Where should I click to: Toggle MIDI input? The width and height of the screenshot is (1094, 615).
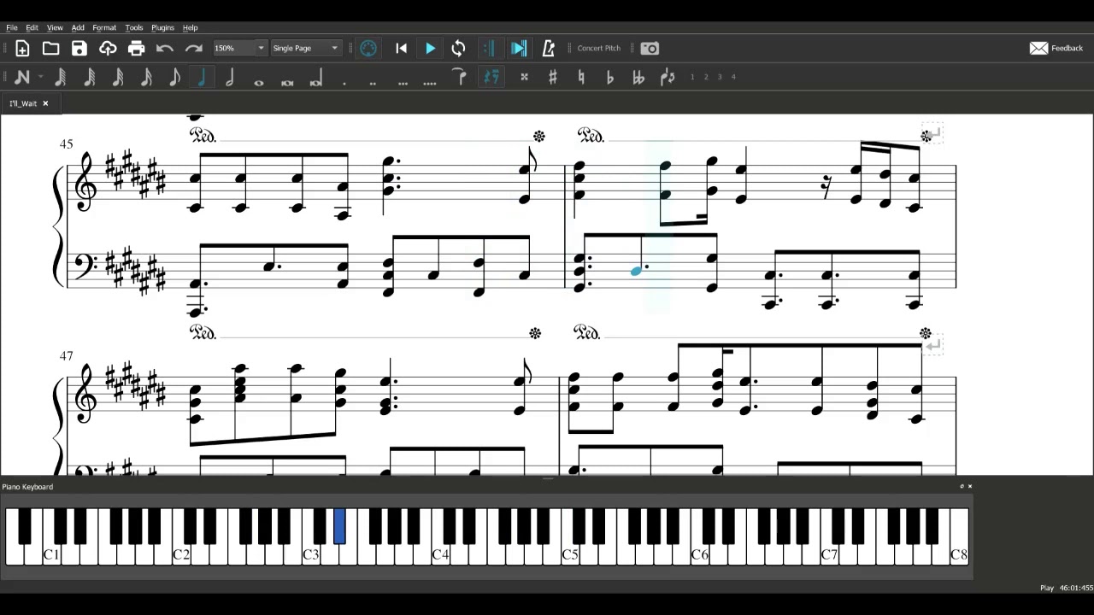point(368,49)
